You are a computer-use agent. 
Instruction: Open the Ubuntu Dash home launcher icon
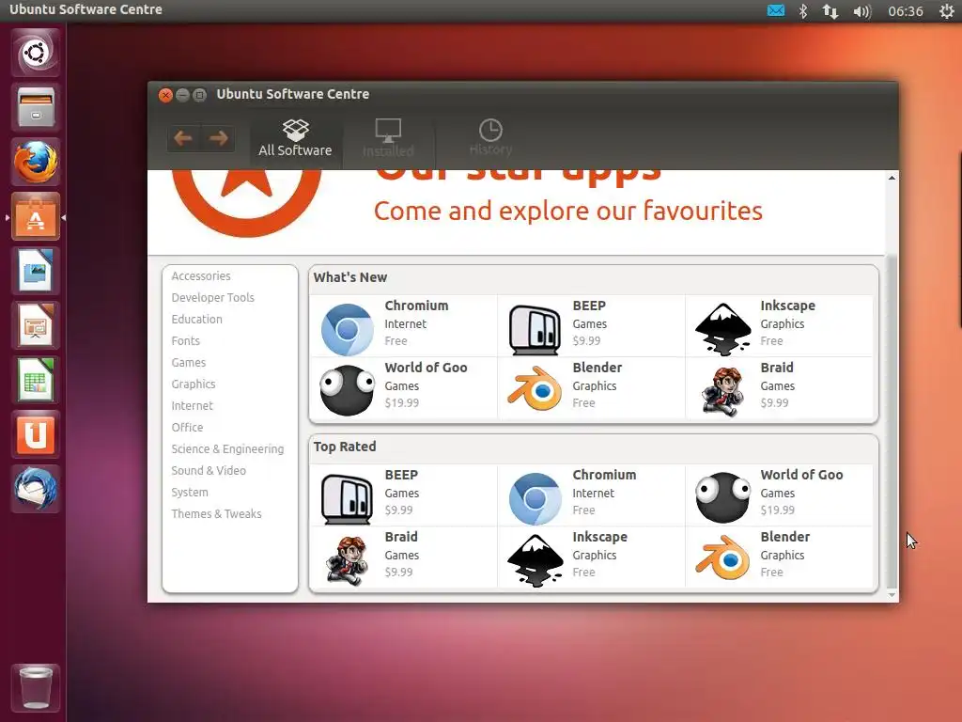click(35, 53)
